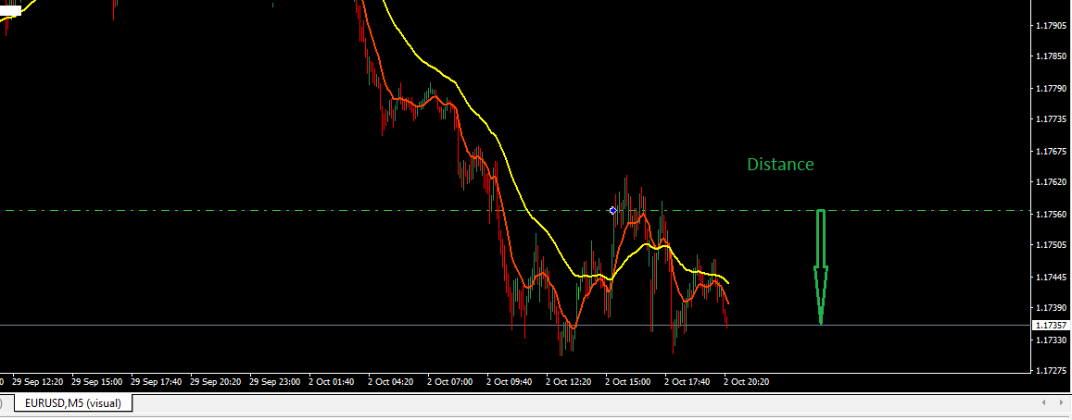The width and height of the screenshot is (1072, 420).
Task: Click the 2 Oct 04:20 time label
Action: click(391, 382)
